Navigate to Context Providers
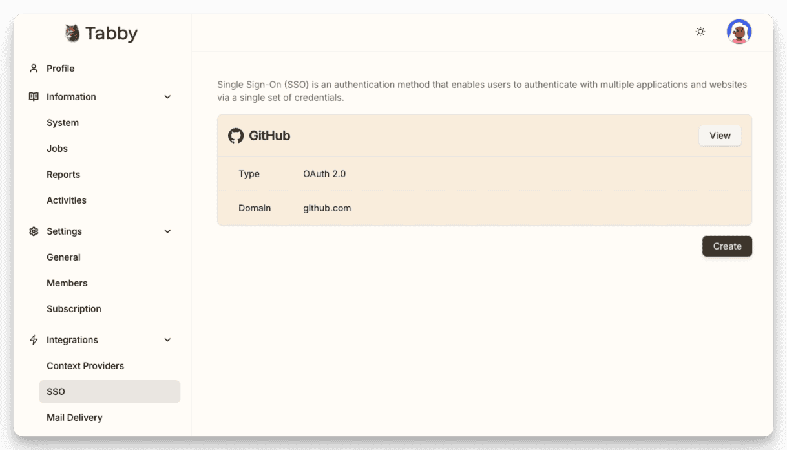 pos(85,366)
